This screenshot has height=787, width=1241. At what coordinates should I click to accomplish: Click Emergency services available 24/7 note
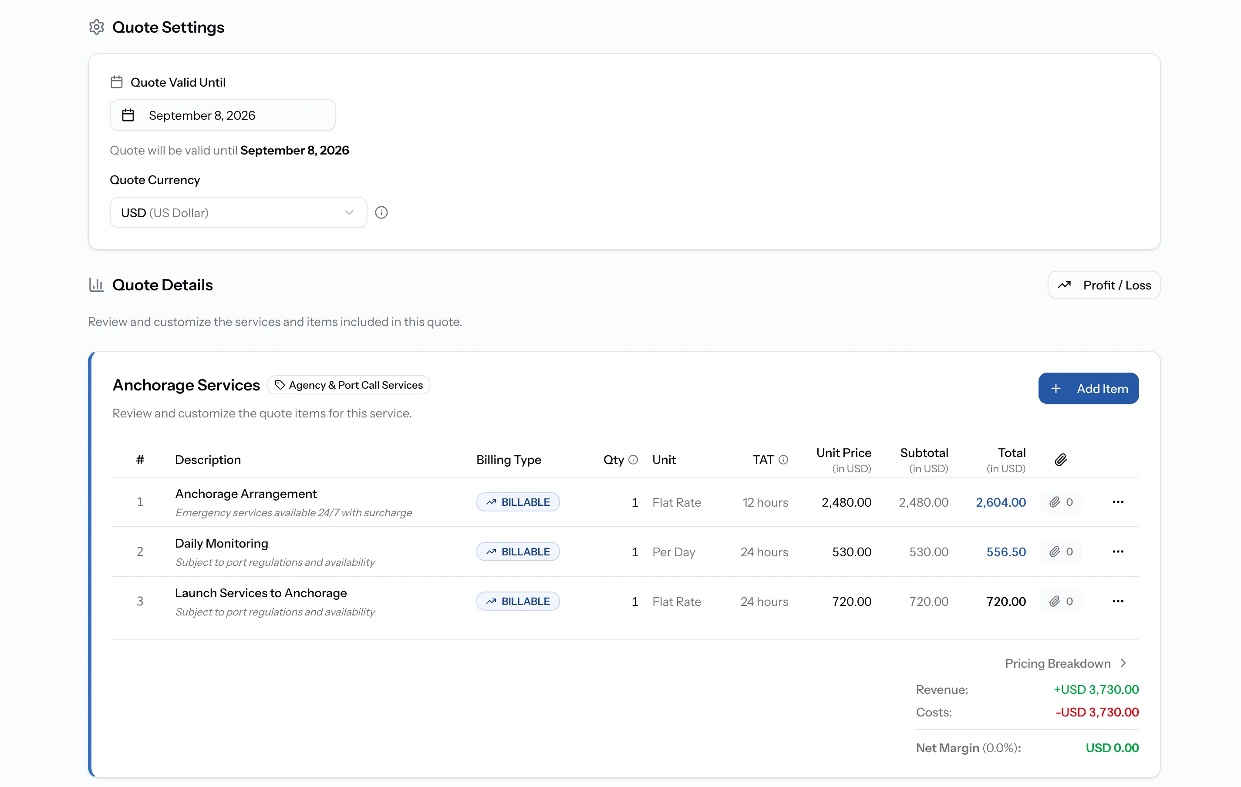(x=293, y=512)
